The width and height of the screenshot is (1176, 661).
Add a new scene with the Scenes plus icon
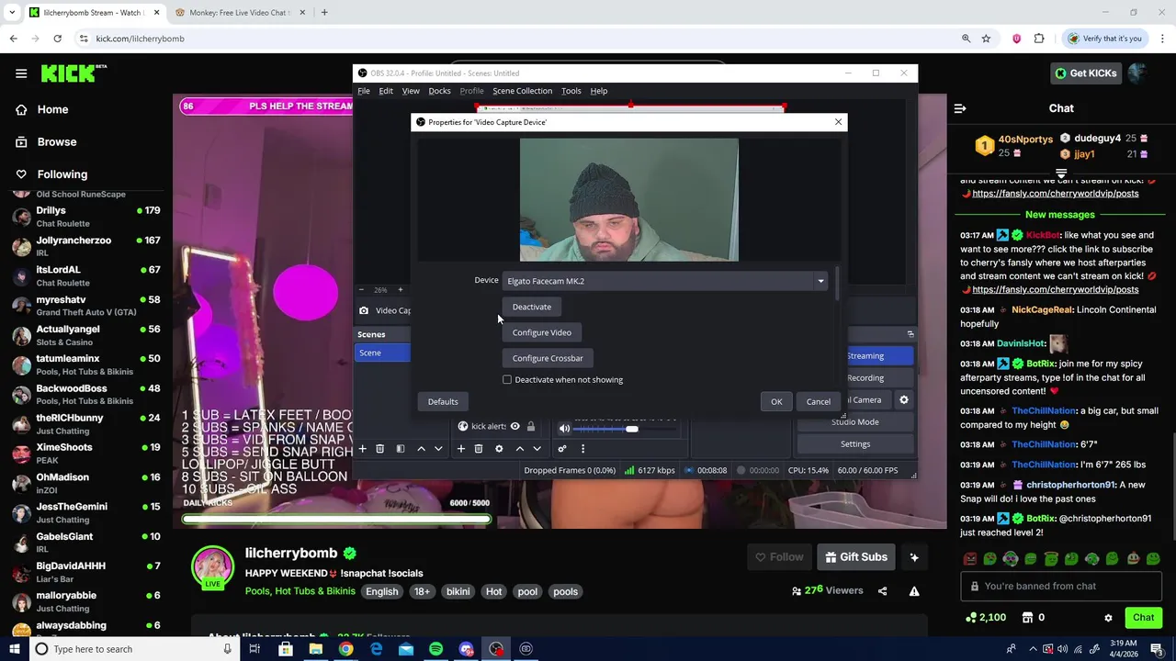(362, 449)
